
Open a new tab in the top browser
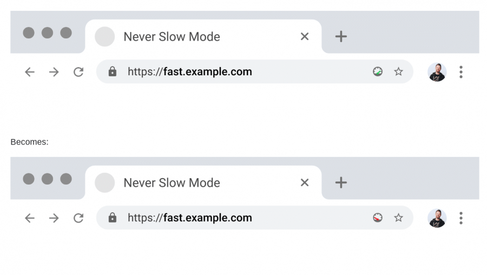(x=341, y=36)
